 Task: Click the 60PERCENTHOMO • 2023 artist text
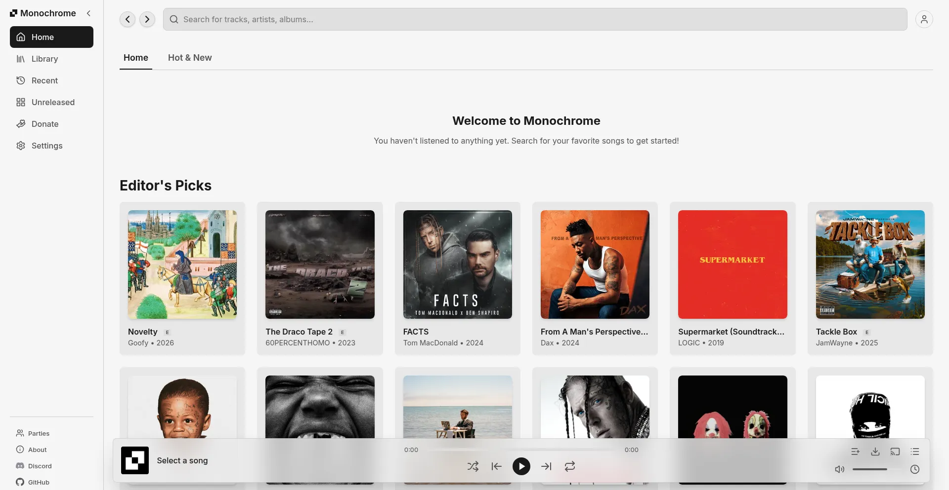(x=310, y=343)
